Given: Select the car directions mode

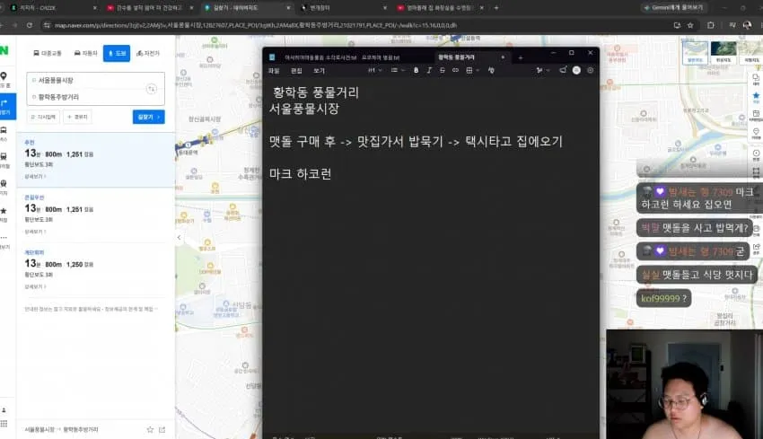Looking at the screenshot, I should coord(85,53).
